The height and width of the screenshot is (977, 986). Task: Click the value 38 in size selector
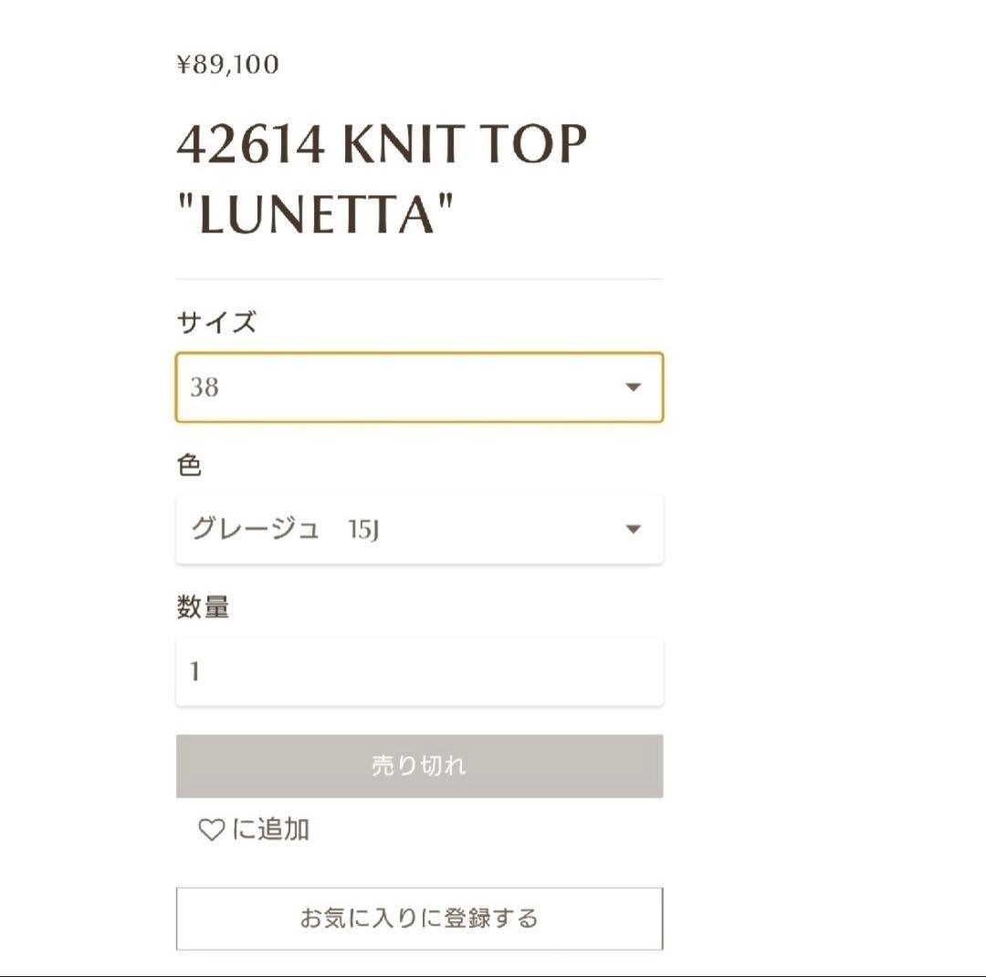(205, 388)
